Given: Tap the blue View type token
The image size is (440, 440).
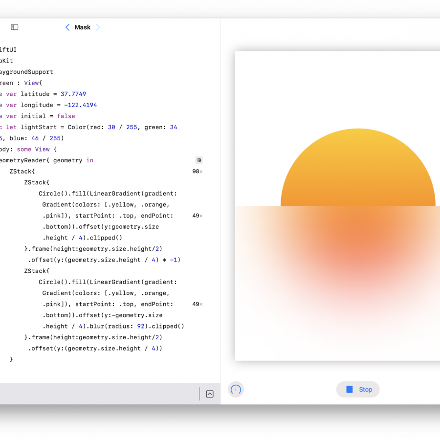Looking at the screenshot, I should pyautogui.click(x=30, y=83).
